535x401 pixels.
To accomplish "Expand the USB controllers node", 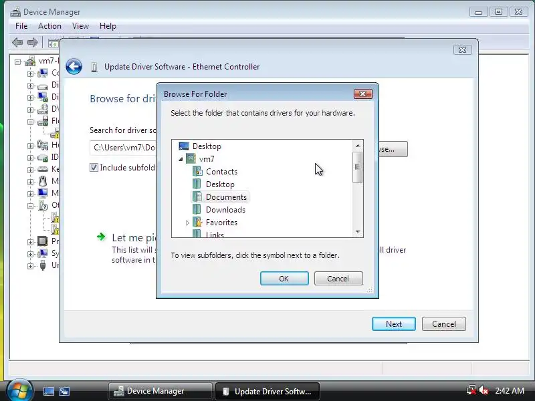I will 30,266.
